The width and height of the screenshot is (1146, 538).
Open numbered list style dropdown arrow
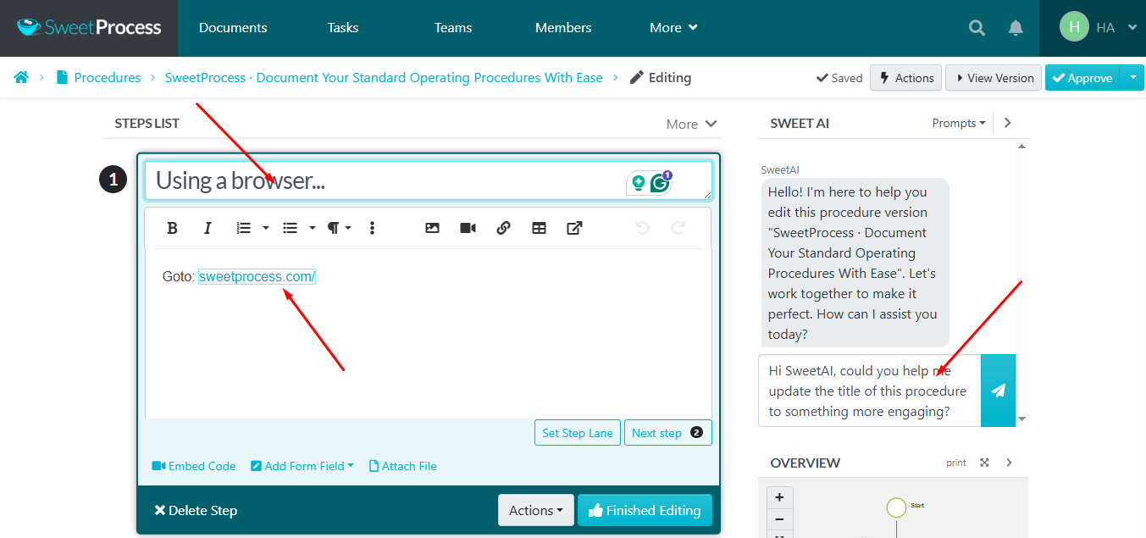(266, 228)
